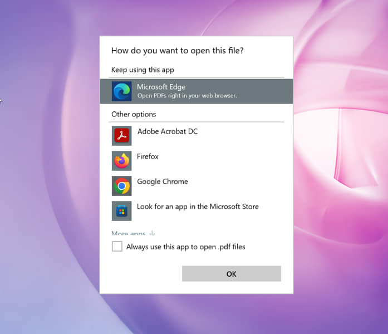Viewport: 388px width, 334px height.
Task: Select the Microsoft Edge app icon
Action: point(121,91)
